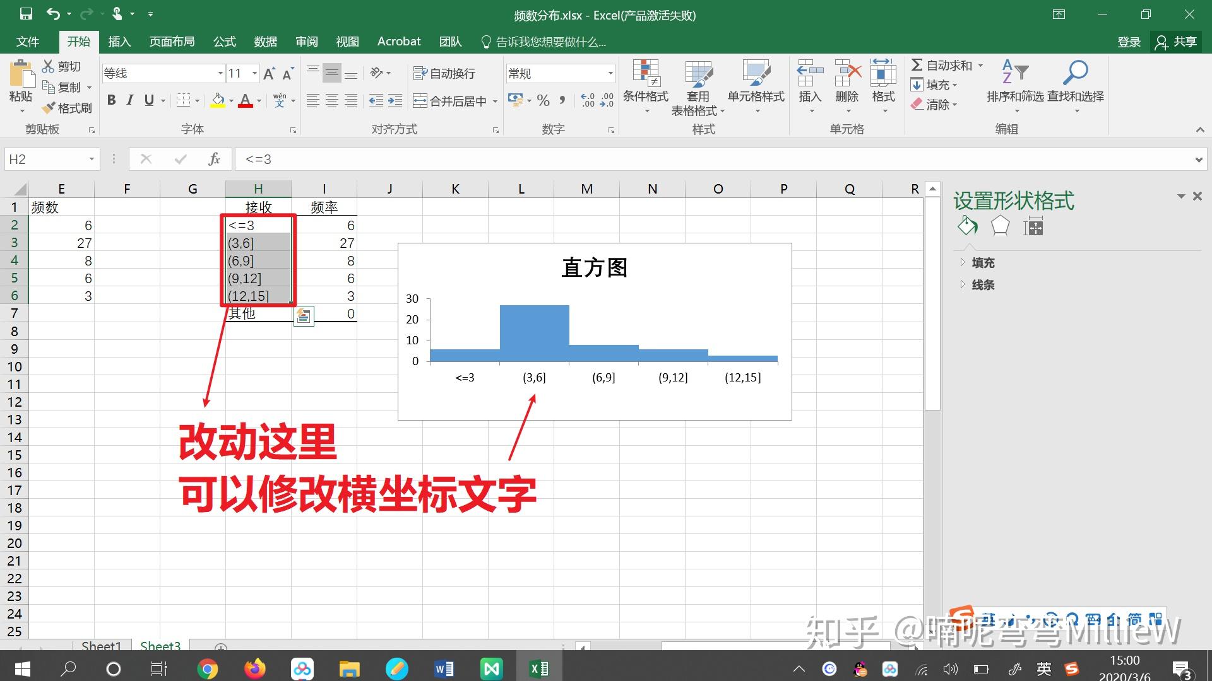This screenshot has height=681, width=1212.
Task: Click the Save icon in quick access toolbar
Action: pos(26,14)
